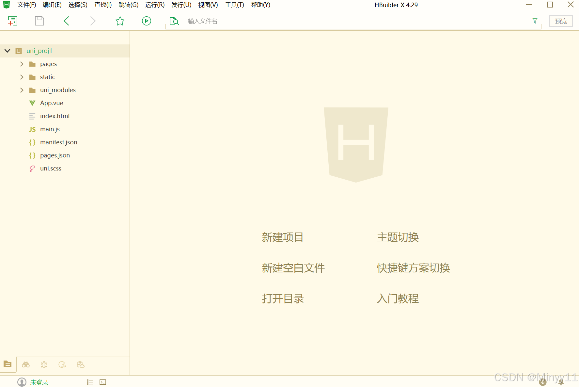The width and height of the screenshot is (579, 387).
Task: Expand the pages folder chevron
Action: coord(22,64)
